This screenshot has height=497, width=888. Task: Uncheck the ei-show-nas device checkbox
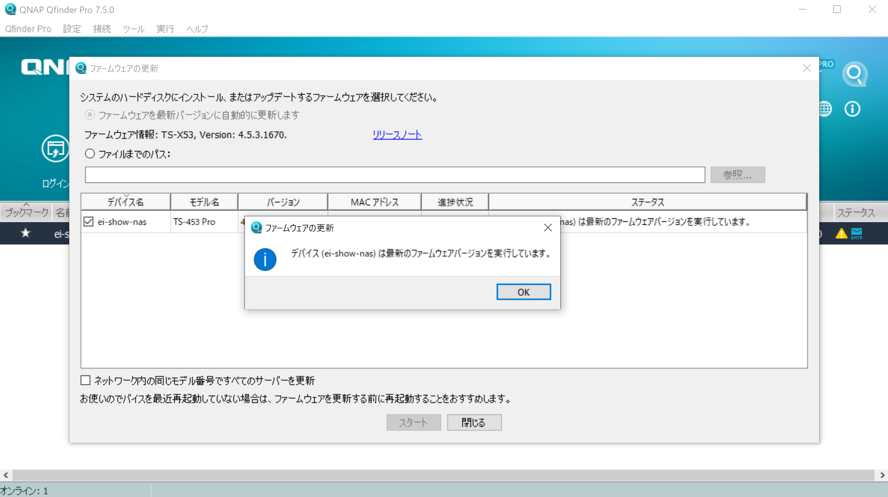89,222
